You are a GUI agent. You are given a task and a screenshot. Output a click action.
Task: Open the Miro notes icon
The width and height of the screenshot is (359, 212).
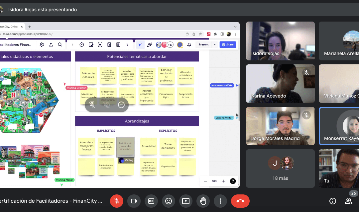point(118,45)
